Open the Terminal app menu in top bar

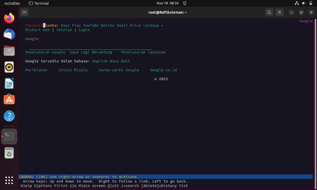point(39,3)
